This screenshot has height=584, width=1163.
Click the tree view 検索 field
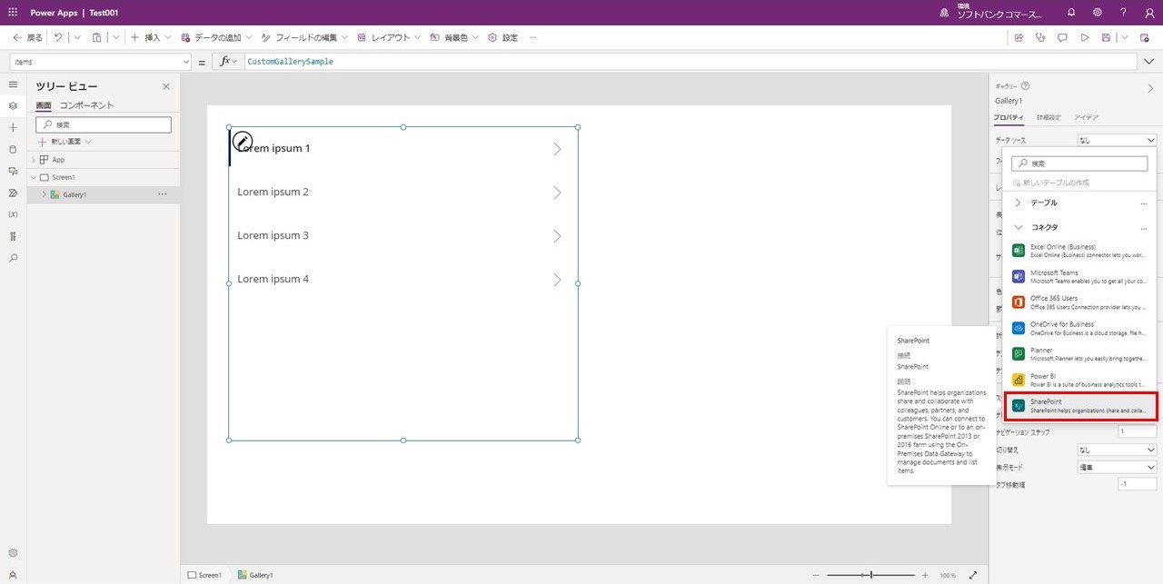[104, 124]
